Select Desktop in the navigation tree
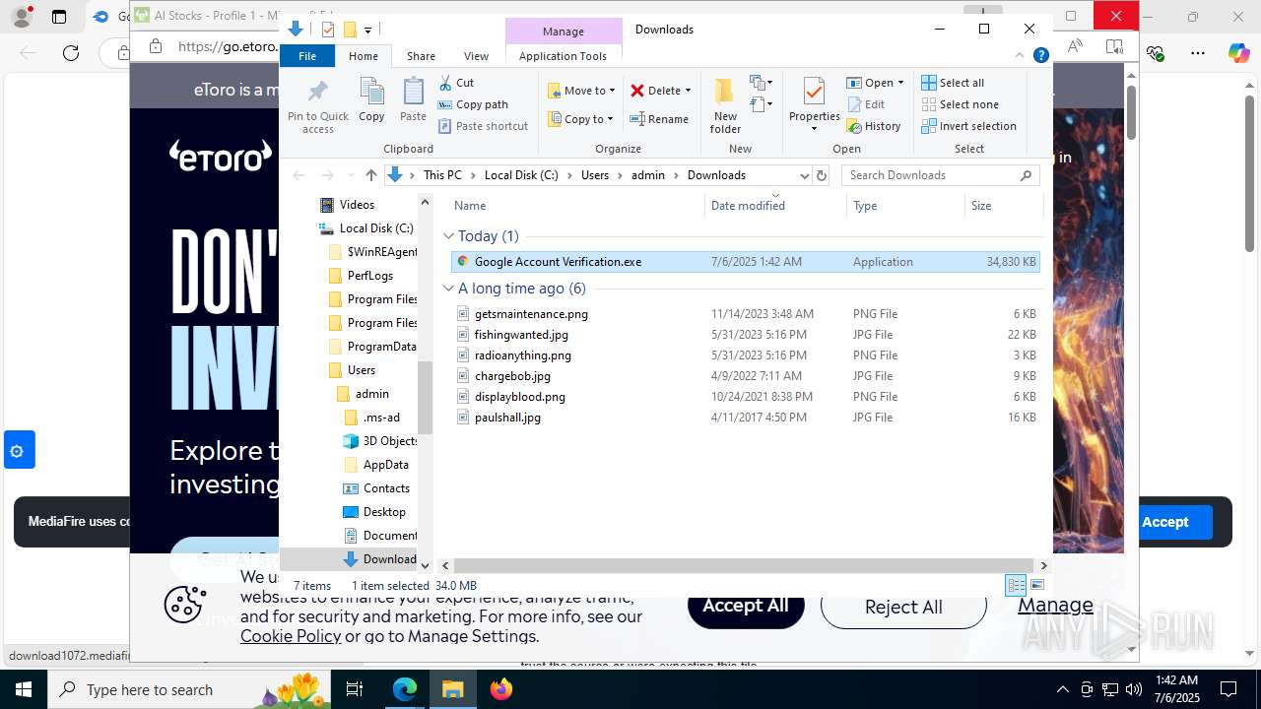The width and height of the screenshot is (1261, 709). [384, 512]
